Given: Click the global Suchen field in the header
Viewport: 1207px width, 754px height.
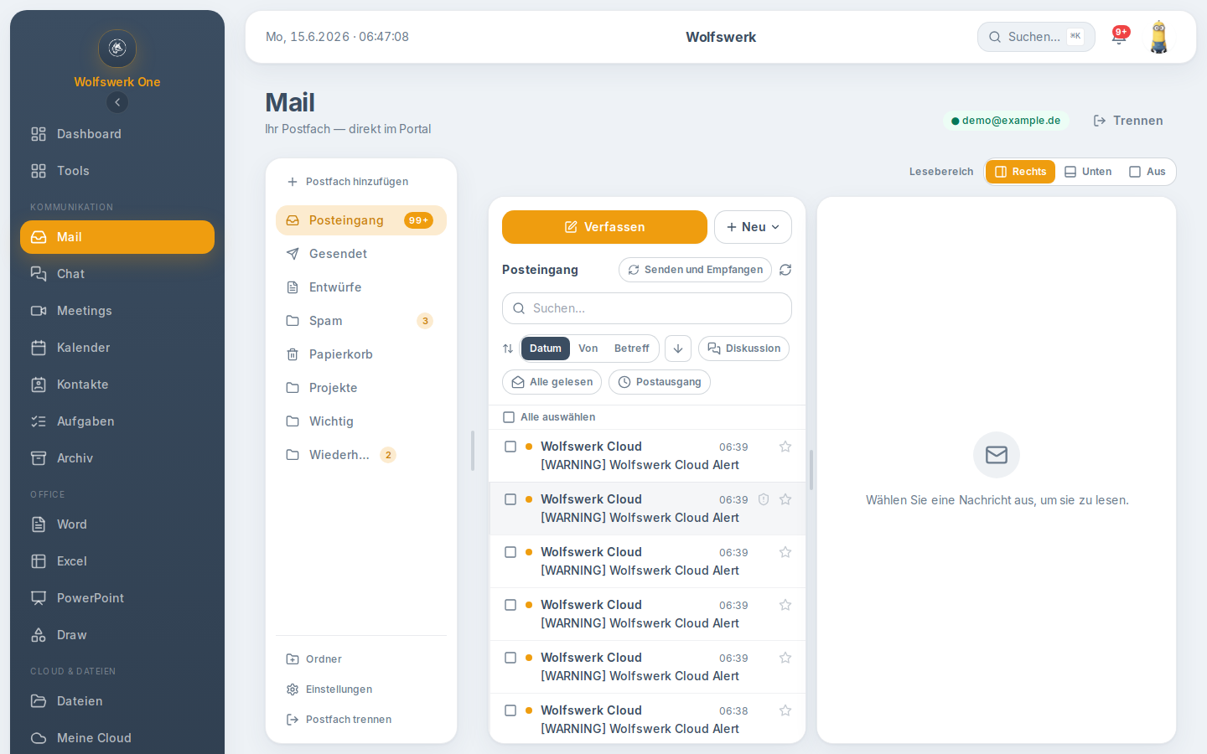Looking at the screenshot, I should tap(1036, 37).
